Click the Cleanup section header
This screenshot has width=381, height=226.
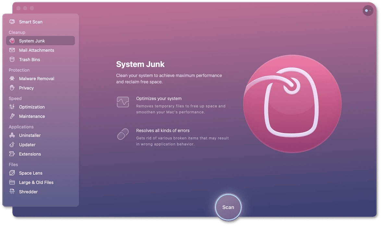point(17,32)
